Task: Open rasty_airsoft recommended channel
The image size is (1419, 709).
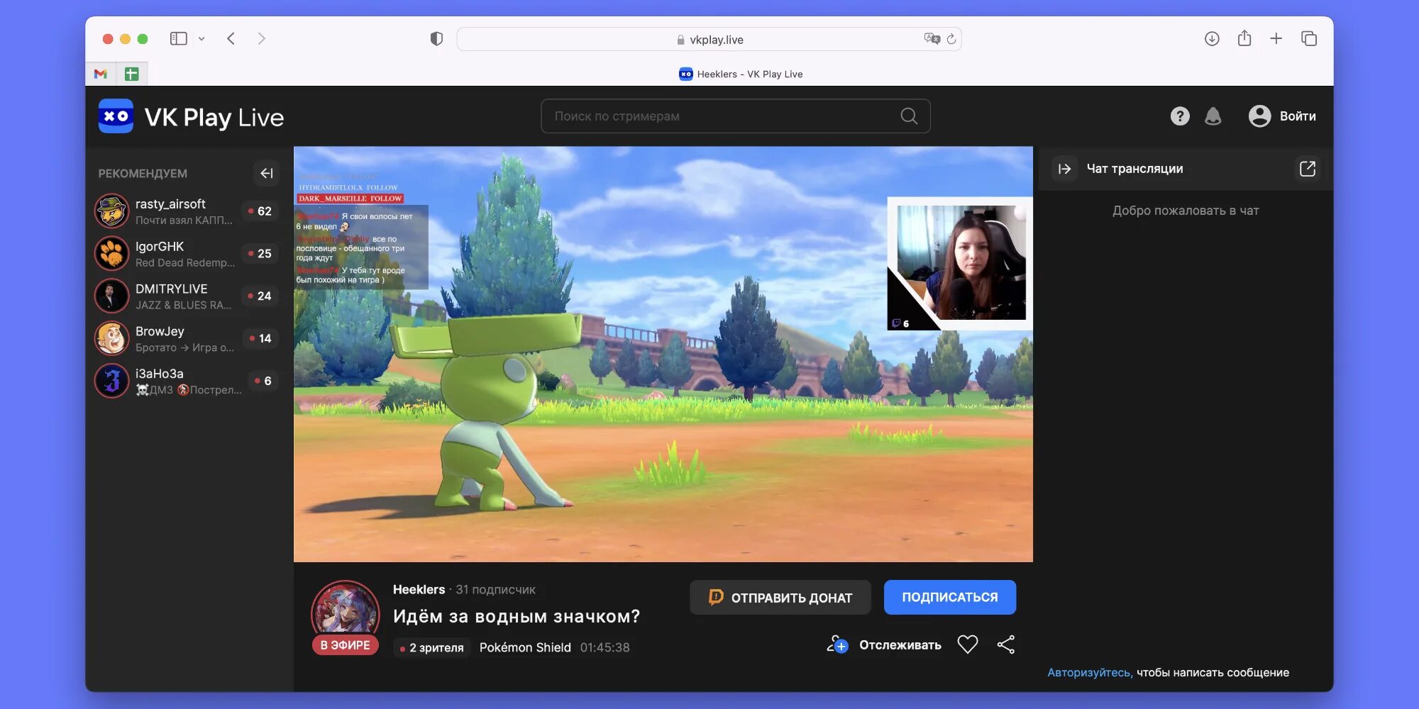Action: 187,211
